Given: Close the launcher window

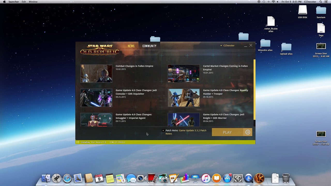Looking at the screenshot, I should click(251, 45).
